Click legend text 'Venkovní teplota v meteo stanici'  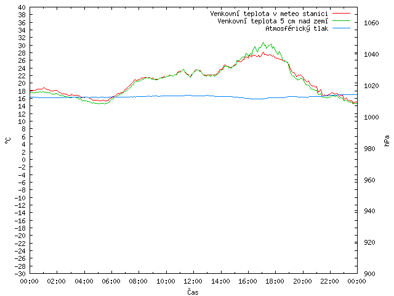tap(269, 14)
